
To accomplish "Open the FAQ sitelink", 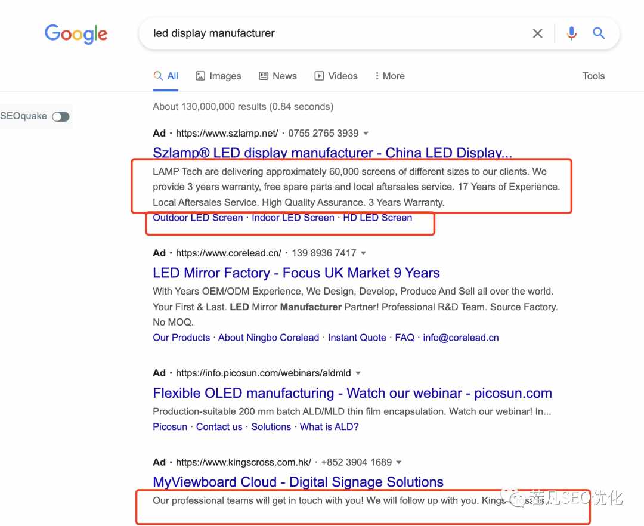I will click(x=404, y=338).
